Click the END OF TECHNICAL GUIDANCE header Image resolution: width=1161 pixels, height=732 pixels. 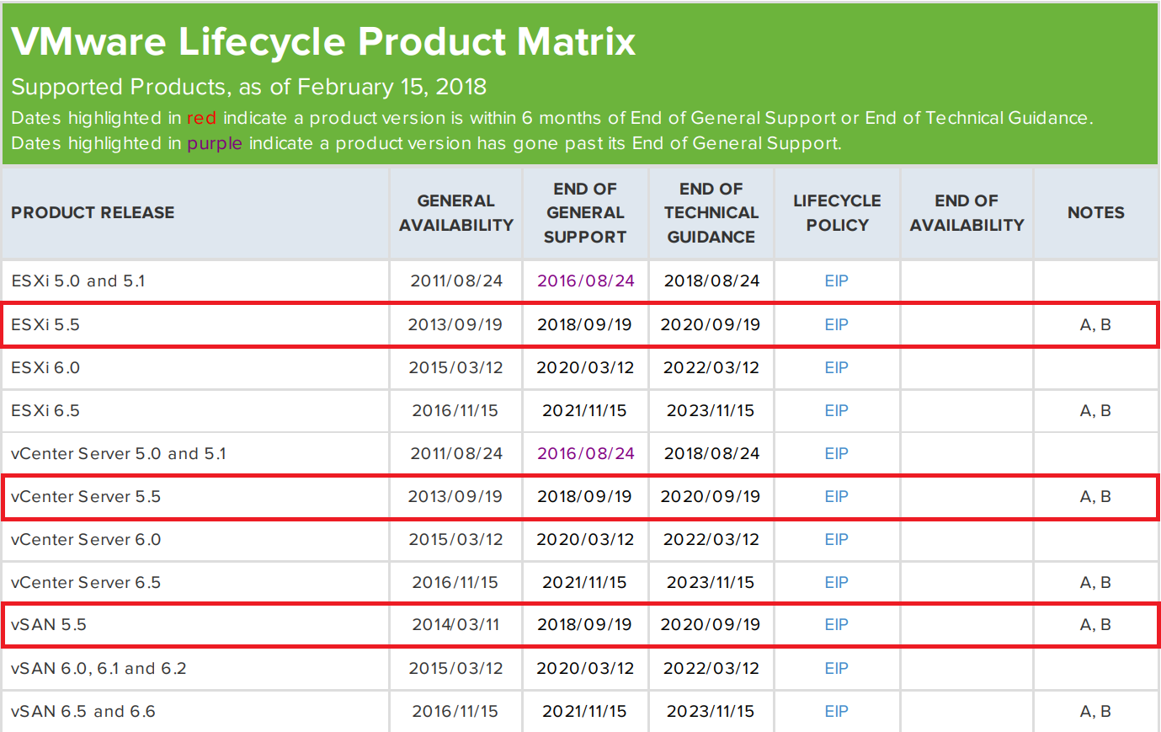coord(711,212)
